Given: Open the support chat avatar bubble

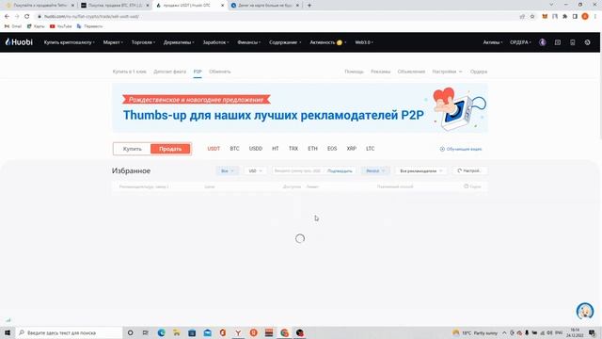Looking at the screenshot, I should (x=585, y=311).
